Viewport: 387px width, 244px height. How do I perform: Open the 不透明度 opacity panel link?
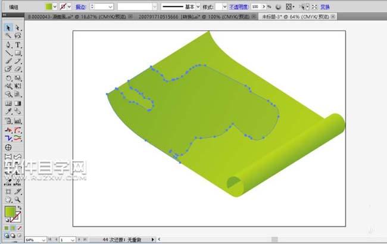[x=239, y=7]
